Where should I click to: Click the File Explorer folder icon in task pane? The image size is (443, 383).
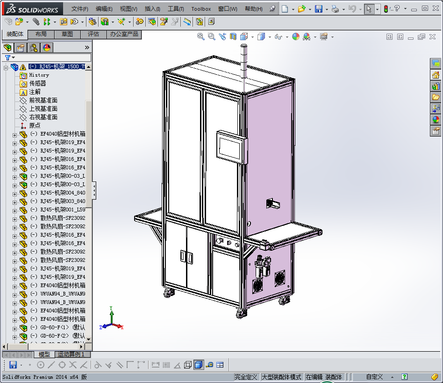coord(436,97)
